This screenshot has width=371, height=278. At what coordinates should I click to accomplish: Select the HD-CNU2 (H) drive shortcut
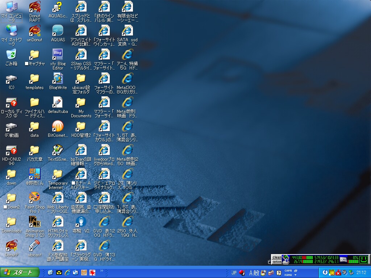11,155
